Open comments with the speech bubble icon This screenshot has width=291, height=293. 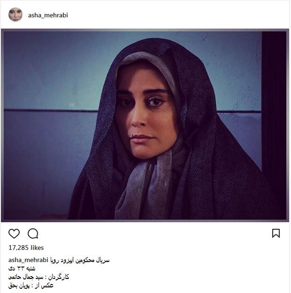pyautogui.click(x=33, y=233)
